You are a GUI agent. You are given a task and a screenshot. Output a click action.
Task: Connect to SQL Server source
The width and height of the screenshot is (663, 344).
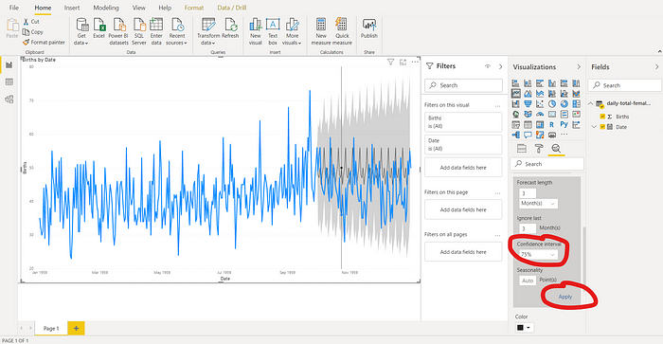point(138,31)
